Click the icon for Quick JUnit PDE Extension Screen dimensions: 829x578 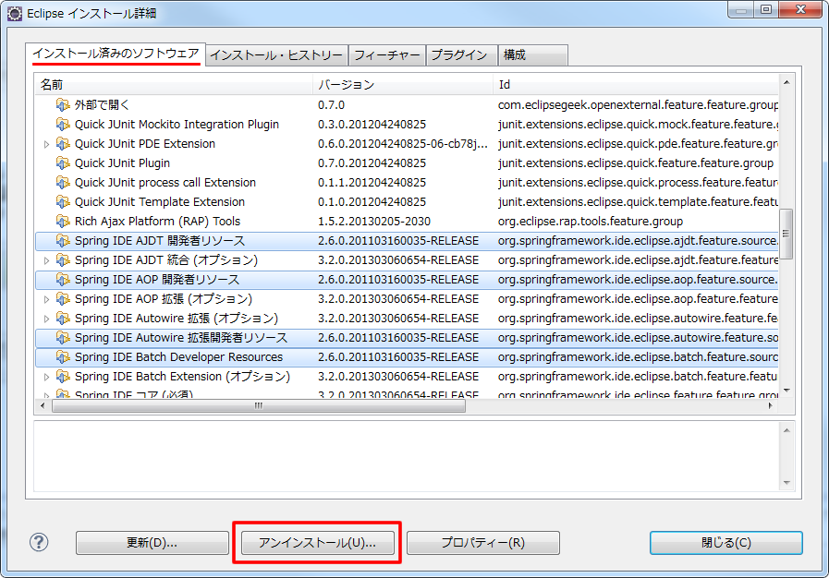point(63,144)
